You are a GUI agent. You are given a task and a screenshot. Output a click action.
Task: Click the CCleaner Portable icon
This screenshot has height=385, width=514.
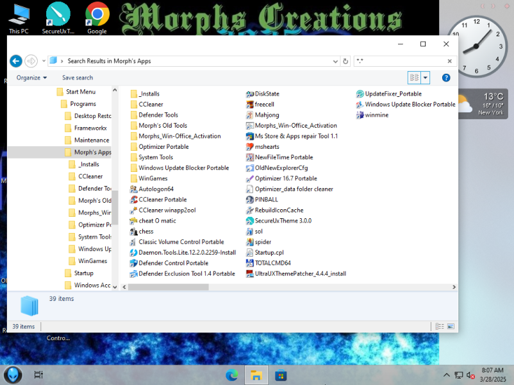[133, 200]
